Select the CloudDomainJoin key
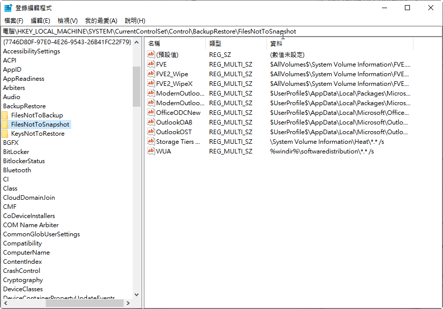Image resolution: width=443 pixels, height=309 pixels. (x=29, y=198)
